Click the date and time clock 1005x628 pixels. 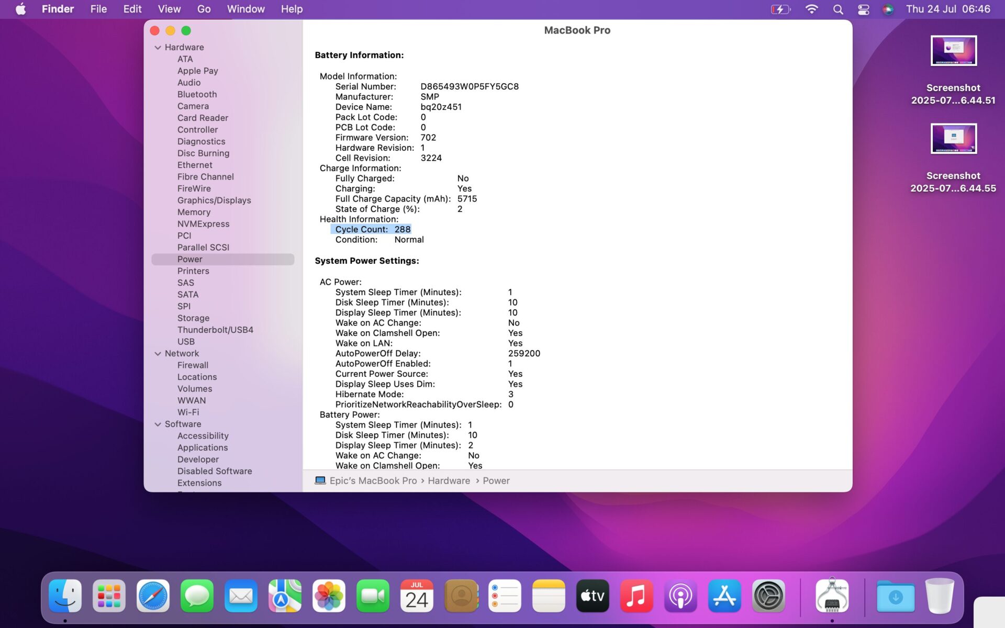pyautogui.click(x=948, y=9)
